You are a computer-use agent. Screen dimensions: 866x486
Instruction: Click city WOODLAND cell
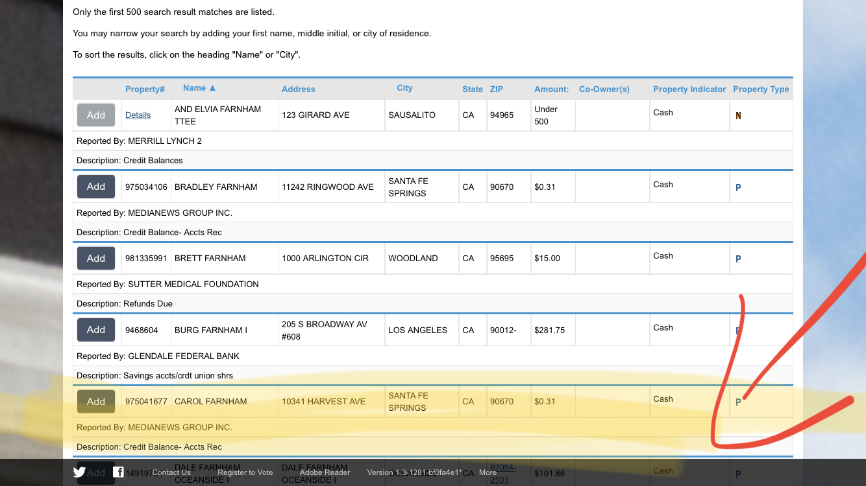422,258
